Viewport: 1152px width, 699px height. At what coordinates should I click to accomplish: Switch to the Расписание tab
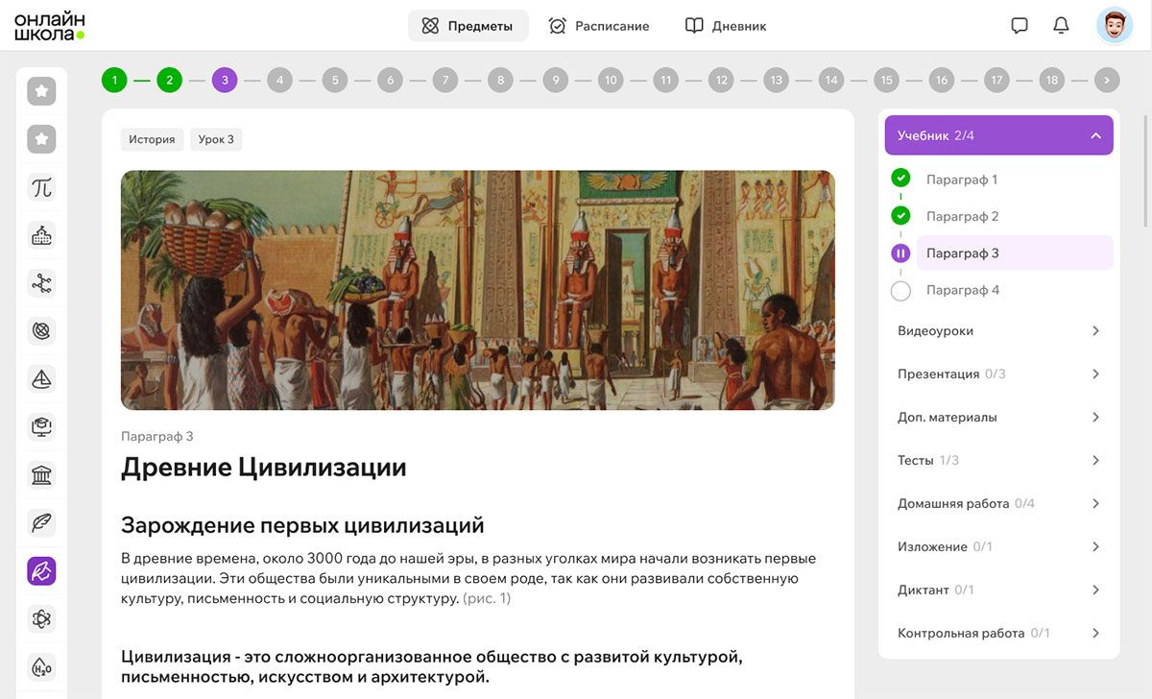pos(599,26)
